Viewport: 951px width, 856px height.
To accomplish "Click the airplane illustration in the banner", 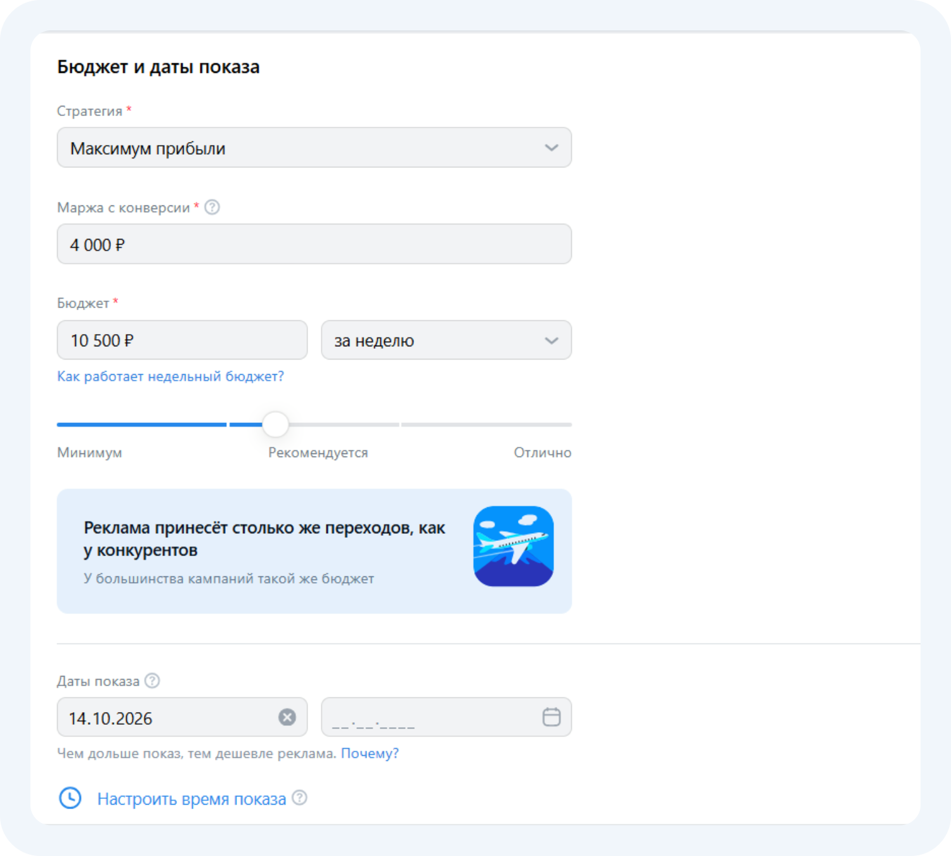I will coord(514,546).
